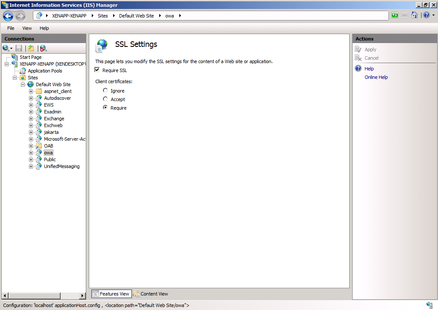This screenshot has width=438, height=310.
Task: Click the Delete Connection icon
Action: coord(43,48)
